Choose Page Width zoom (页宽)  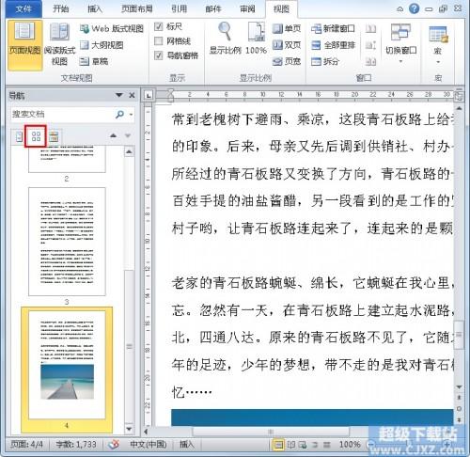(287, 61)
